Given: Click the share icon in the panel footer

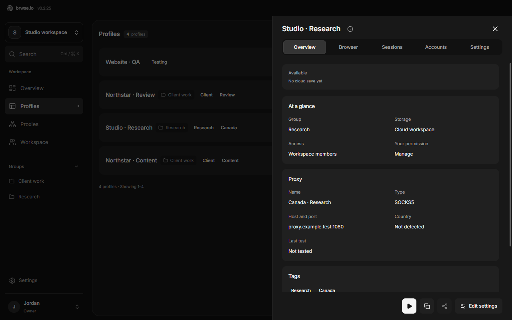Looking at the screenshot, I should 444,306.
